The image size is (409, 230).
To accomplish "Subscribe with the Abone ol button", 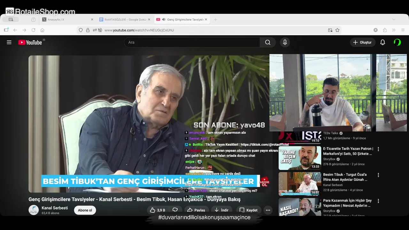I will click(x=85, y=210).
